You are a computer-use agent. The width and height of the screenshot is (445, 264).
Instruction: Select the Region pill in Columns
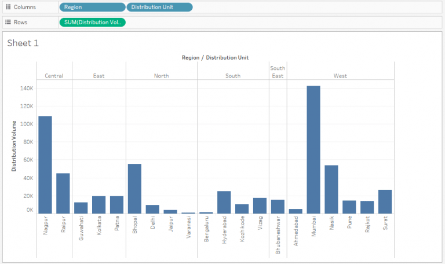pos(92,8)
